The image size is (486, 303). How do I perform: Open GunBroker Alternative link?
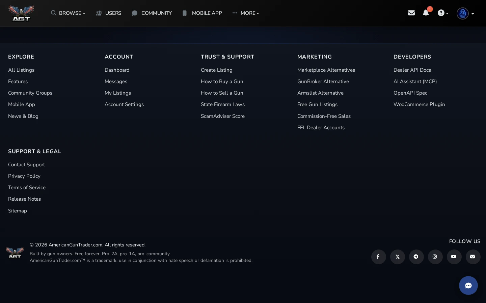click(x=323, y=81)
